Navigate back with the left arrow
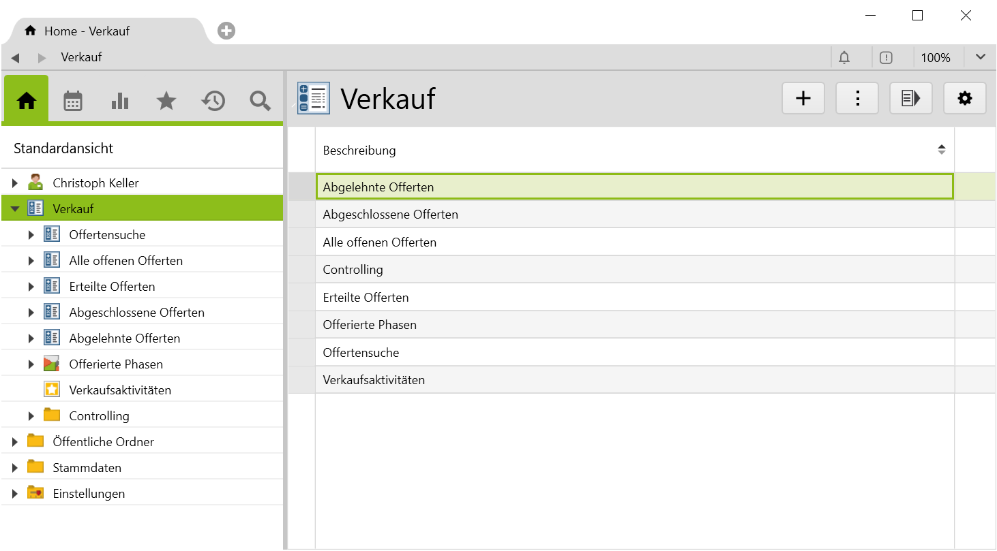The width and height of the screenshot is (997, 551). (15, 58)
